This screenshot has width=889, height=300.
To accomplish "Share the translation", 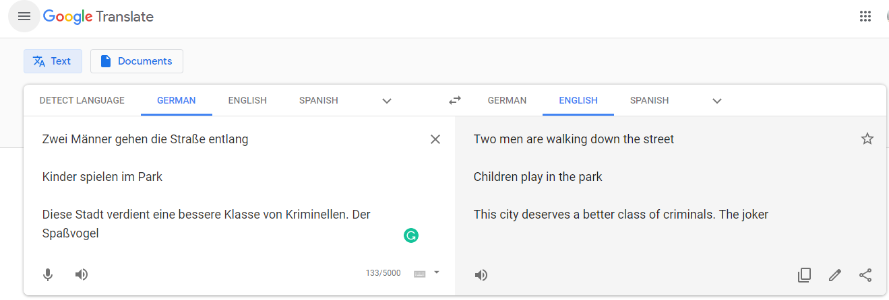I will 866,274.
